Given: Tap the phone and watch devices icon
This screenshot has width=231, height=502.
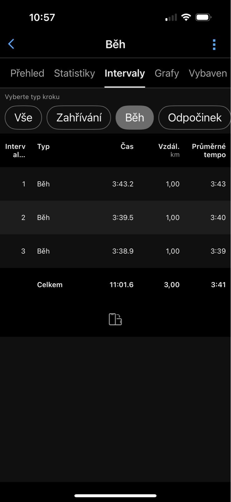Looking at the screenshot, I should coord(115,319).
